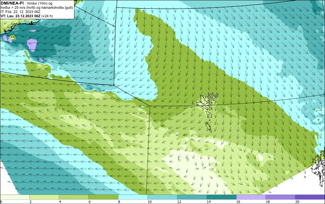
Task: Select the 12–14 m/s teal legend swatch
Action: (192, 197)
